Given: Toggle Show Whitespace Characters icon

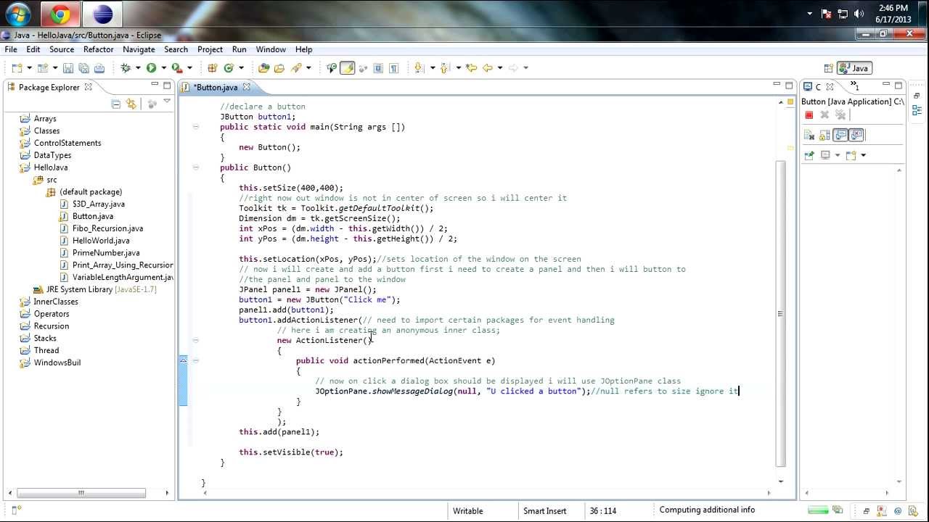Looking at the screenshot, I should pyautogui.click(x=394, y=68).
